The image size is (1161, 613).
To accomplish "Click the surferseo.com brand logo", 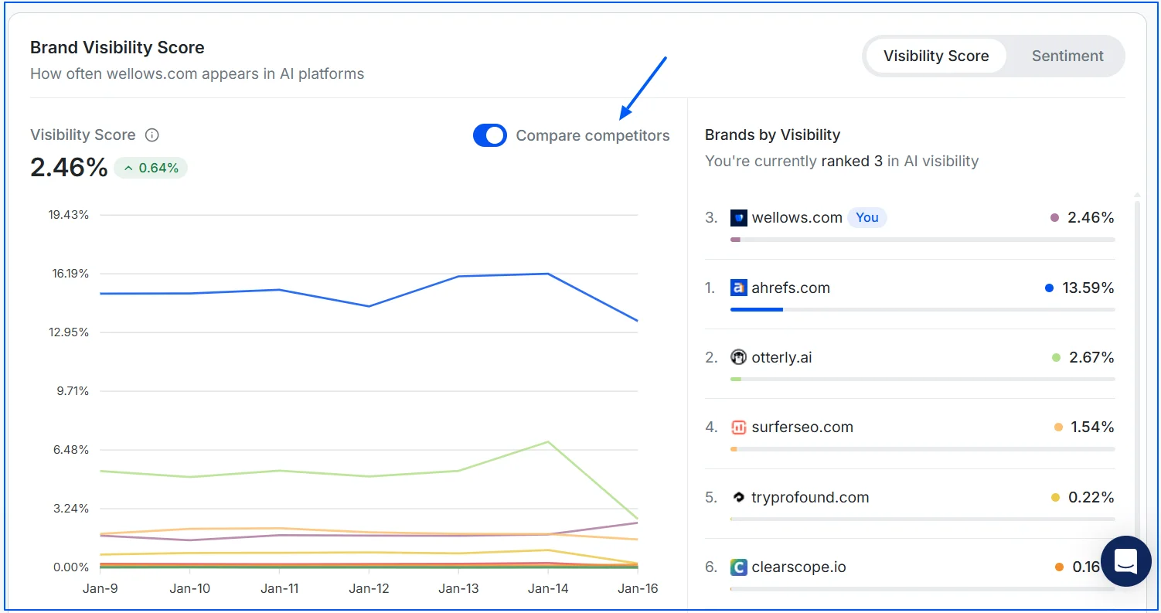I will (739, 427).
